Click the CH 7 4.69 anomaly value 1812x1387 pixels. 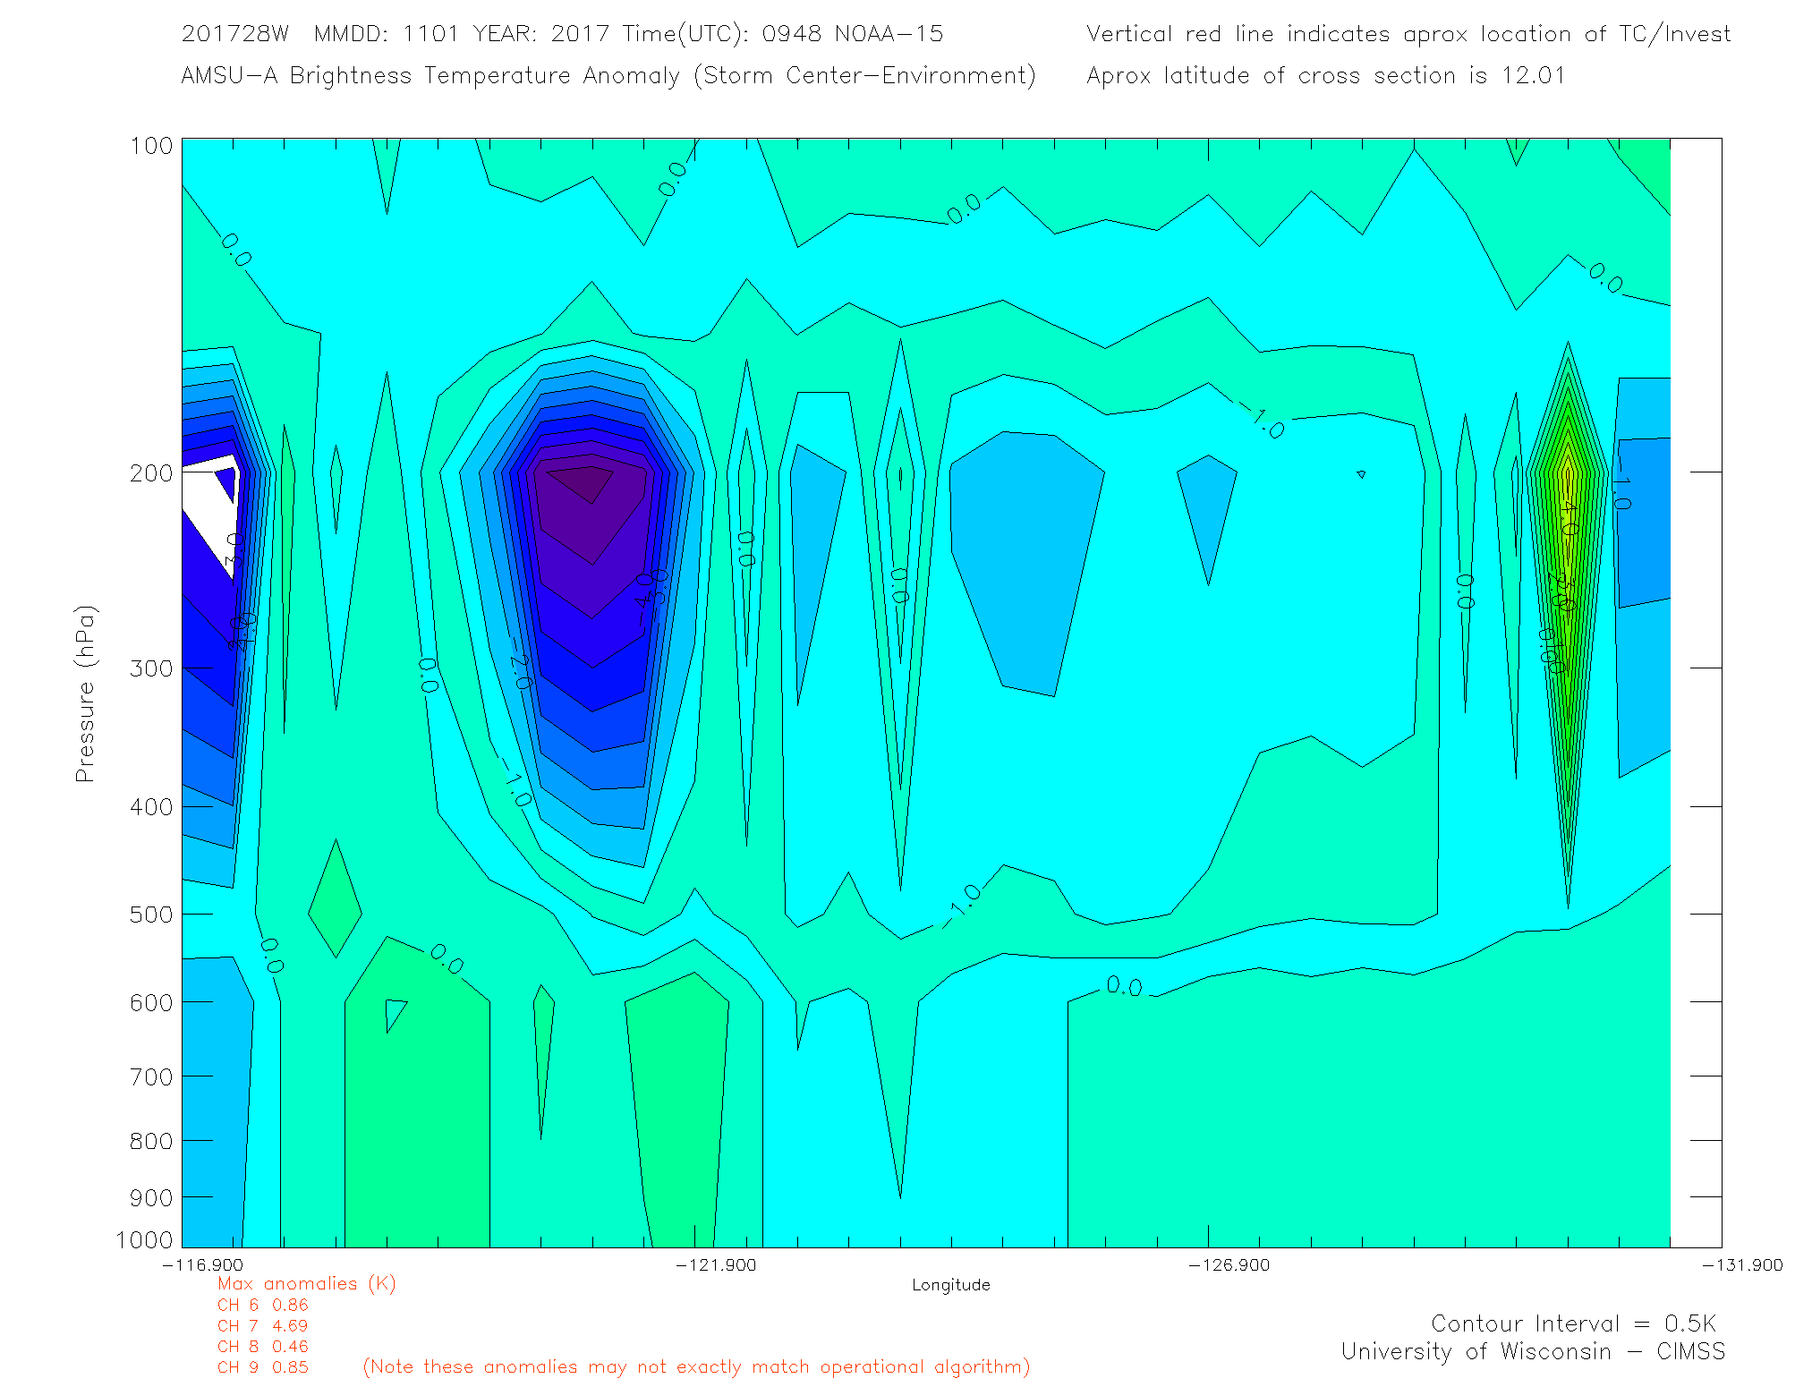262,1326
